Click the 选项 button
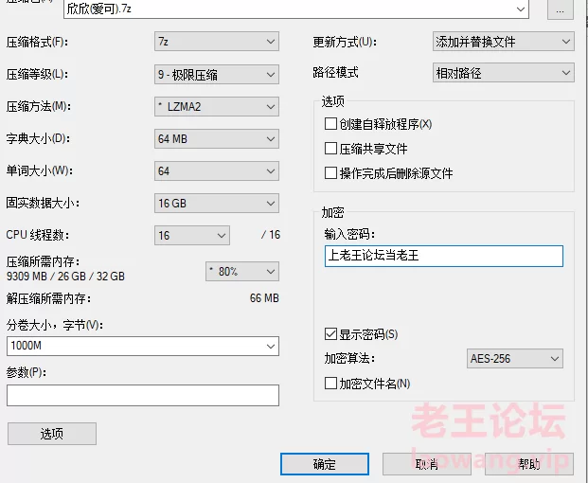 tap(51, 434)
